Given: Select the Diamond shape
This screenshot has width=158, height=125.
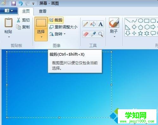Looking at the screenshot, I should pyautogui.click(x=134, y=27).
